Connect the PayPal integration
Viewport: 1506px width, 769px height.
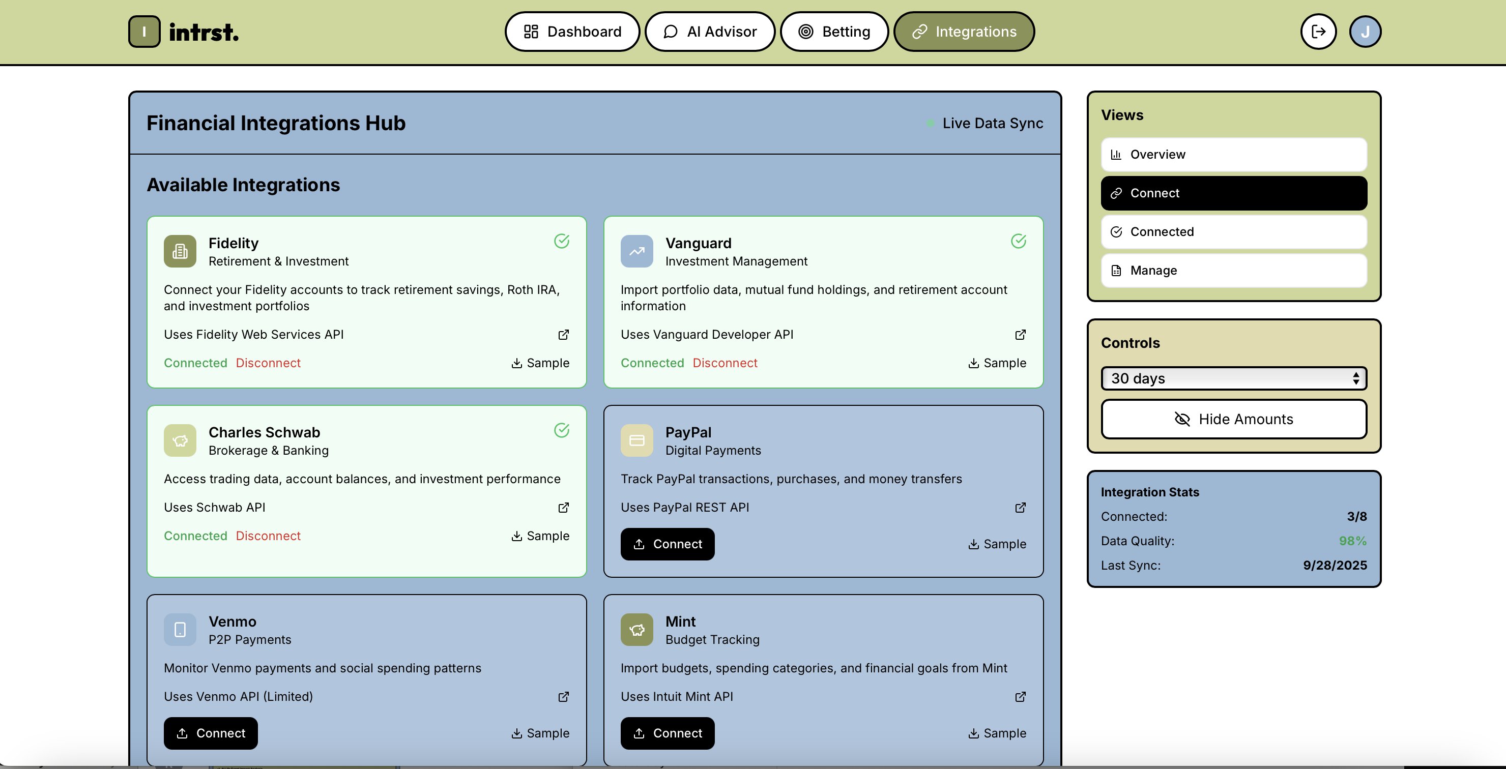click(667, 544)
